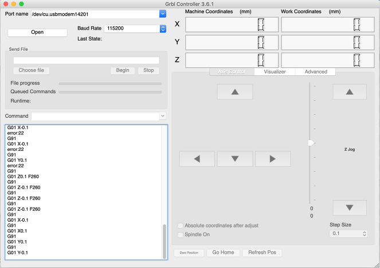Screen dimensions: 380x268
Task: Click the command log scrollbar
Action: coord(164,241)
